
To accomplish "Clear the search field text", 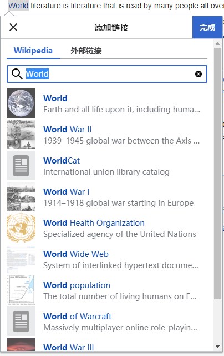I will 198,74.
